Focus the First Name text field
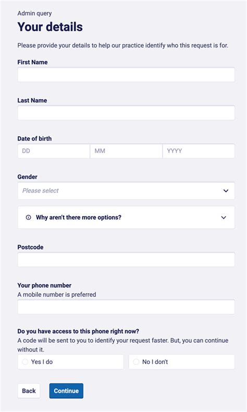The height and width of the screenshot is (412, 247). 126,75
